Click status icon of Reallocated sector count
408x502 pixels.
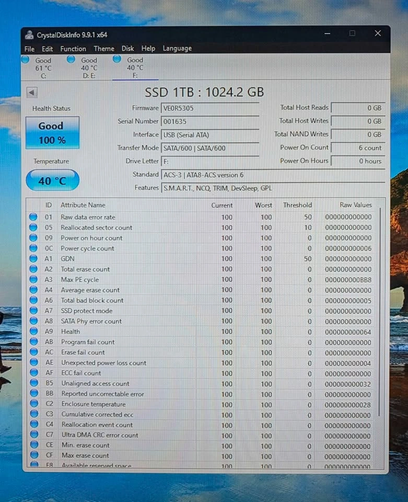coord(33,227)
